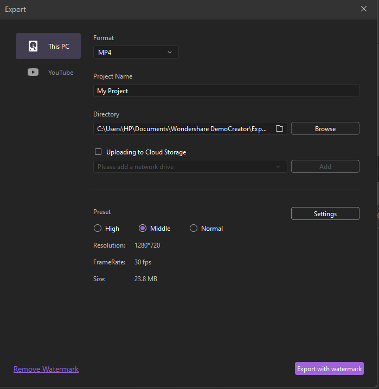
Task: Click the Export dialog title text
Action: pos(15,9)
